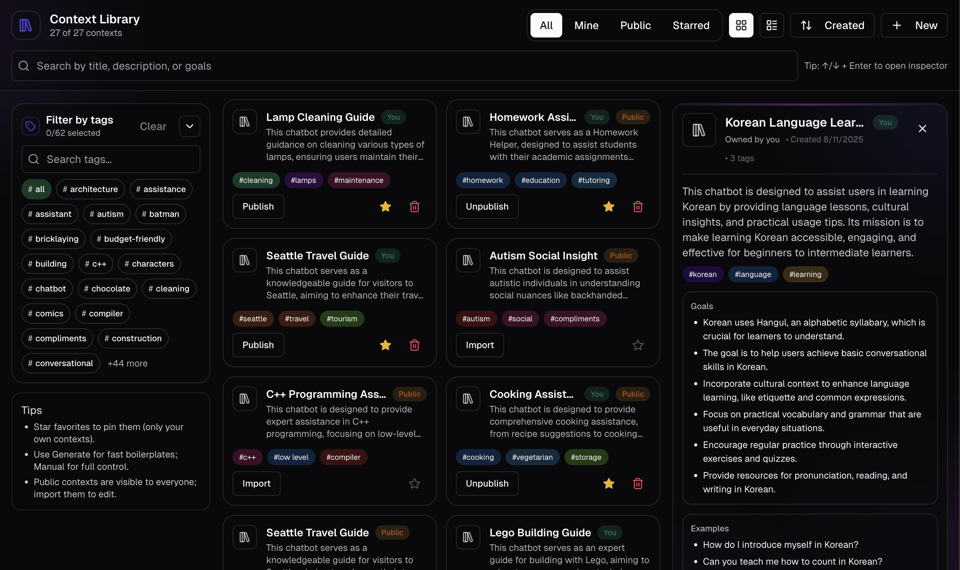Delete the Homework Assistant context
The width and height of the screenshot is (960, 570).
pos(638,207)
